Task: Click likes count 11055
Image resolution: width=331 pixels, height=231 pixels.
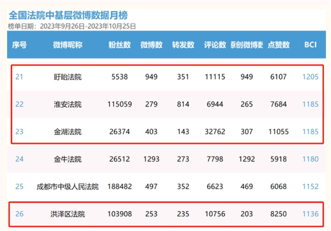Action: point(279,132)
